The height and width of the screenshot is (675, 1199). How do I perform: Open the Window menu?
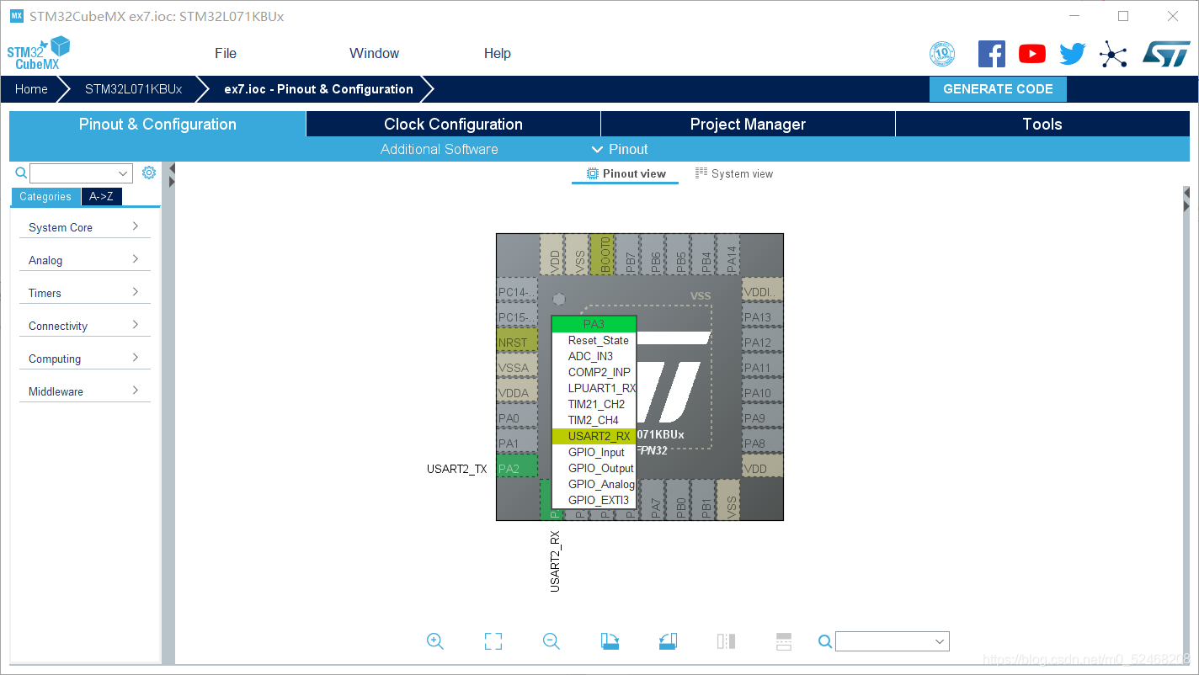pos(375,53)
